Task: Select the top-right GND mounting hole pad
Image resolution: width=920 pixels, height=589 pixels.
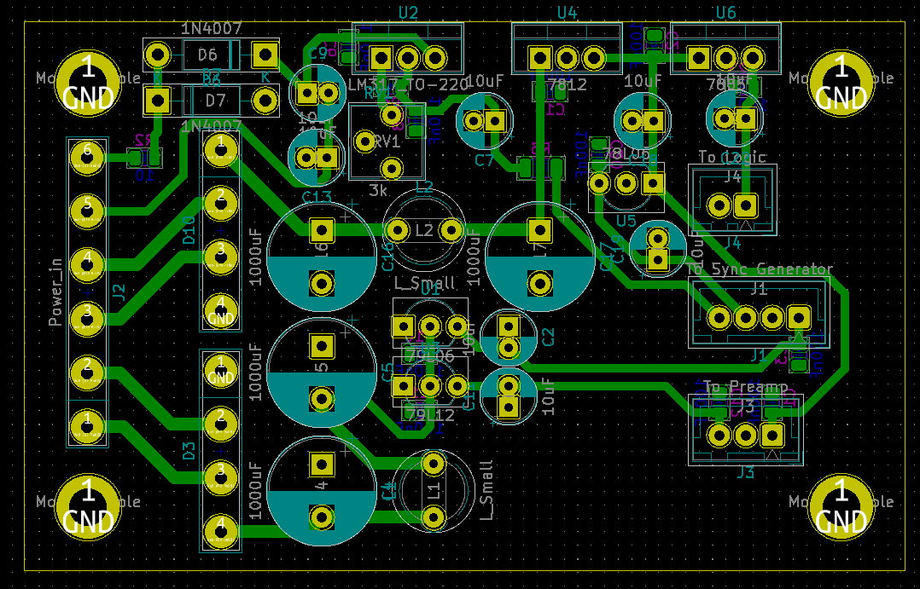Action: click(840, 81)
